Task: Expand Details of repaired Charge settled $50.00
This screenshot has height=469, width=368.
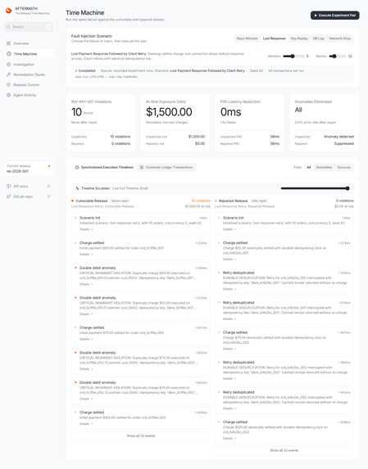Action: point(229,259)
